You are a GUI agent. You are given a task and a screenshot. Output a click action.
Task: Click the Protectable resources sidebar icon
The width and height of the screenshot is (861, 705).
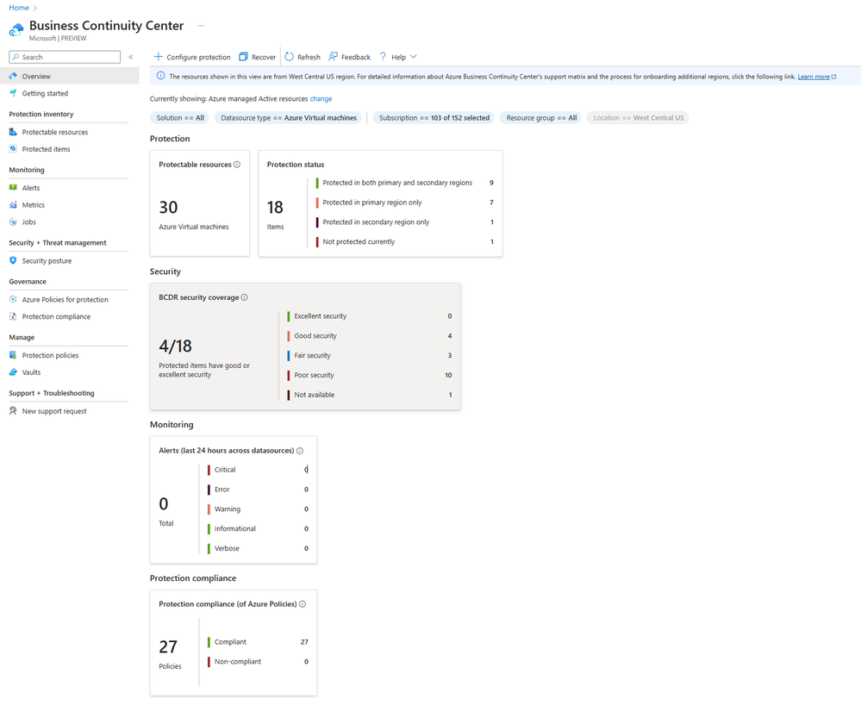(13, 132)
